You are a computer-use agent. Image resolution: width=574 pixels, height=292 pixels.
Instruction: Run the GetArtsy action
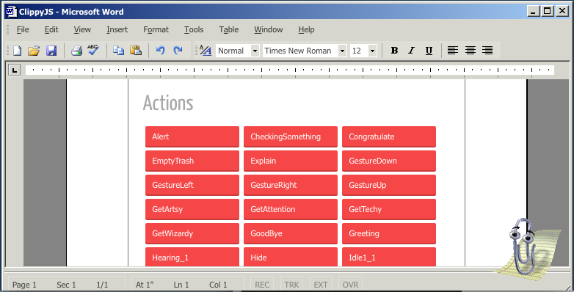tap(192, 209)
